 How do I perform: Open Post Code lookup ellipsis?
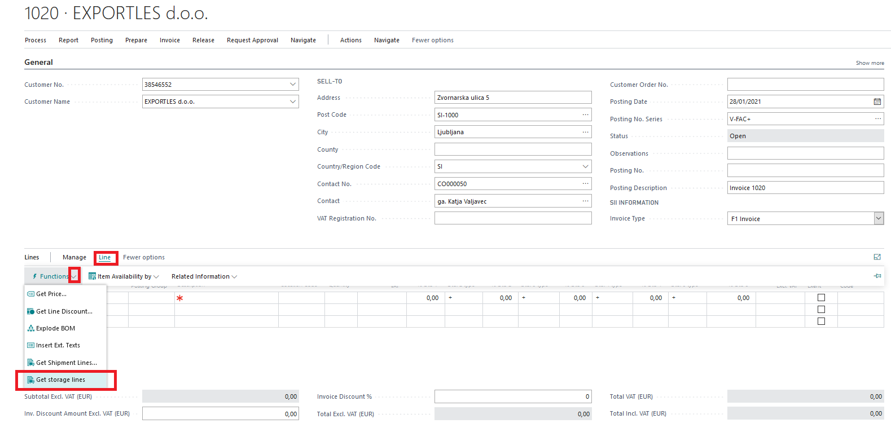tap(586, 114)
